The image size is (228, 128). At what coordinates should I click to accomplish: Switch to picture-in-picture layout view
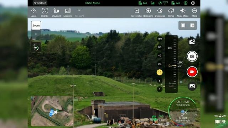click(x=192, y=25)
